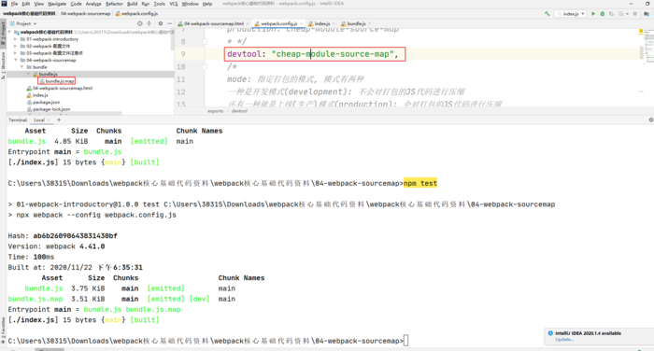Open the dropdown arrow beside profiler icon
The image size is (654, 351).
click(626, 14)
